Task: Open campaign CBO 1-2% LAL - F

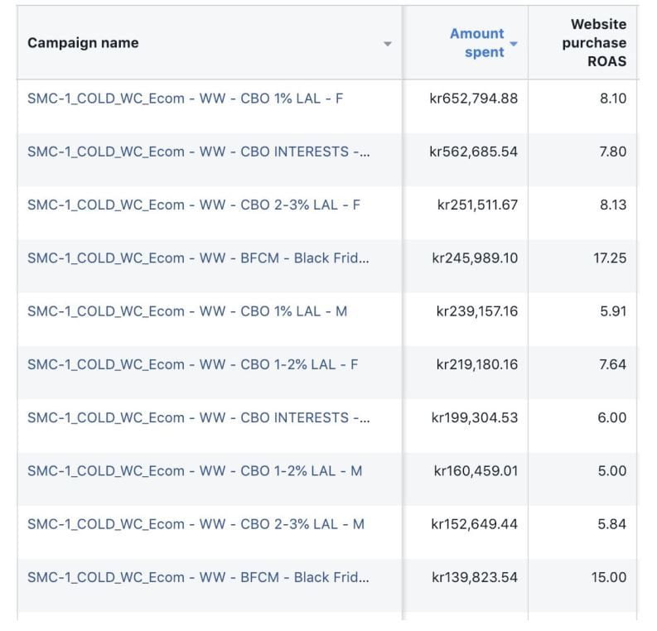Action: (193, 364)
